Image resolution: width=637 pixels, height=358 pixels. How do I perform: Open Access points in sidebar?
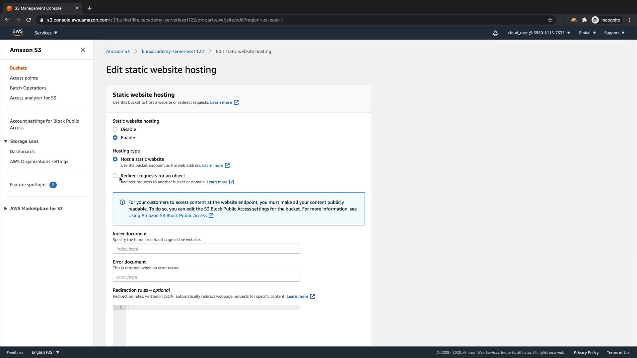(x=24, y=78)
